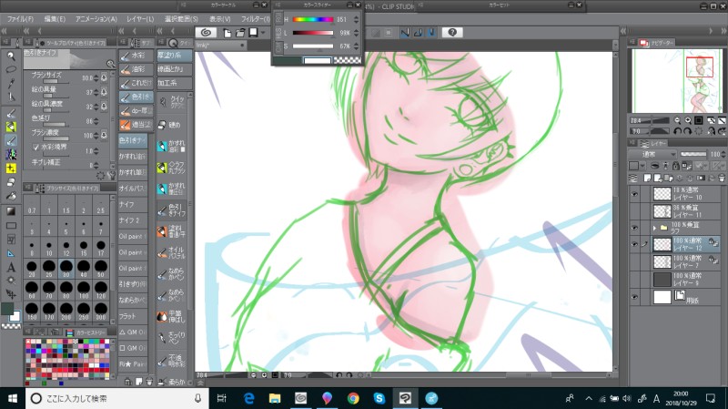Adjust the hue H value stepper
728x409 pixels.
pos(356,19)
